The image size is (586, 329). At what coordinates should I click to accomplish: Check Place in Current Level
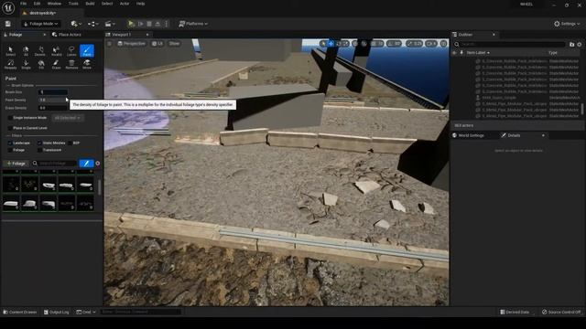(x=10, y=128)
